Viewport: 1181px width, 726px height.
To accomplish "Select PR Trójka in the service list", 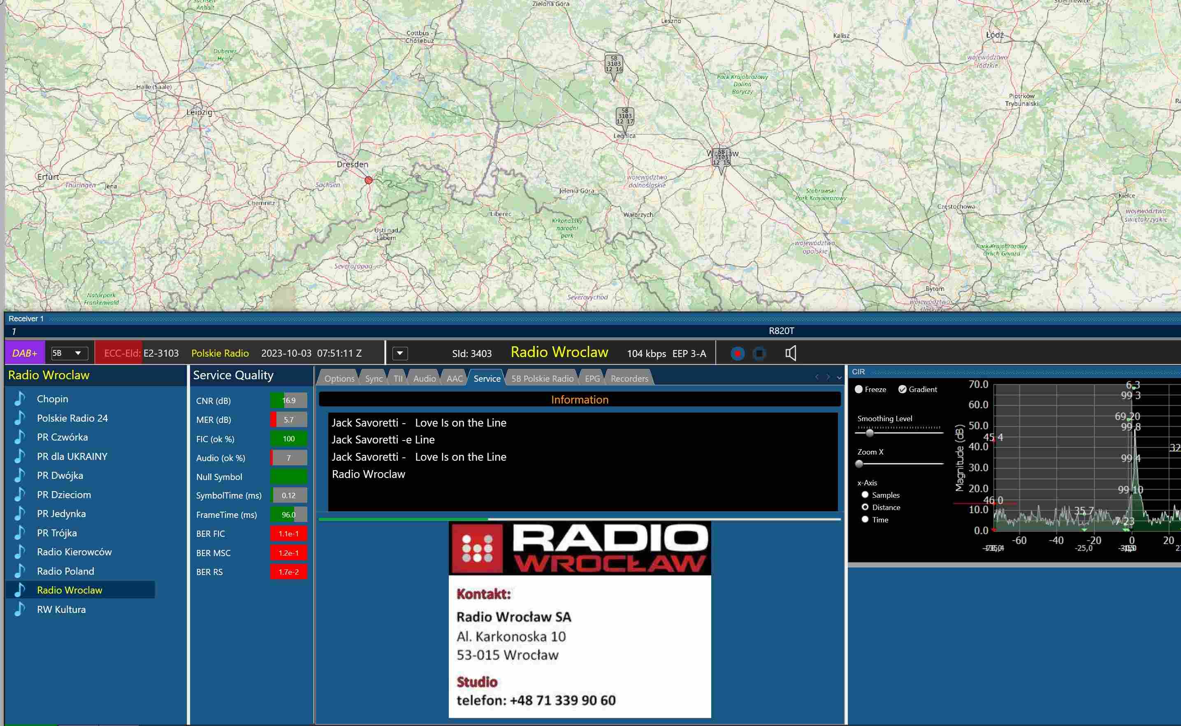I will pyautogui.click(x=57, y=533).
